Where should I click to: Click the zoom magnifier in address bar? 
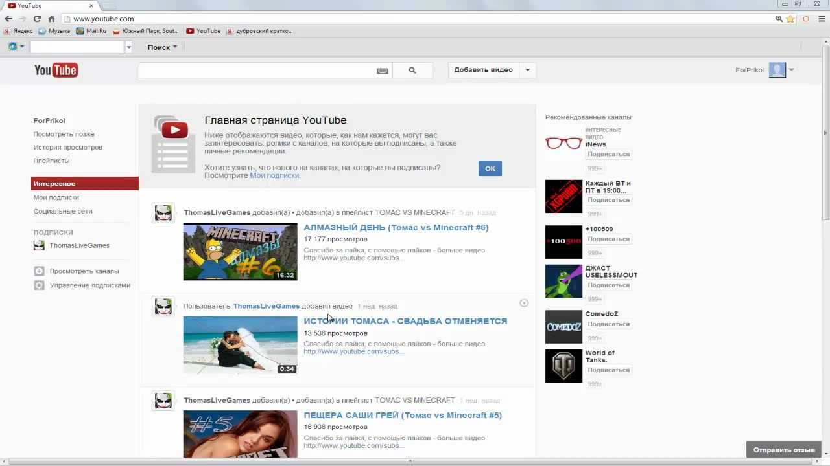coord(779,19)
